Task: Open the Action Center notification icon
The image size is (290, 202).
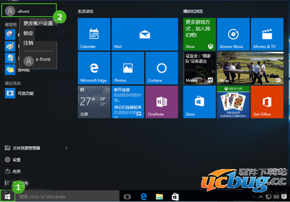Action: coord(284,197)
